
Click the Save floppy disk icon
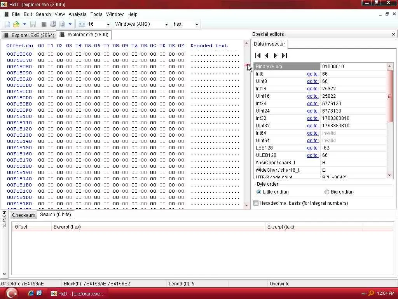(33, 24)
